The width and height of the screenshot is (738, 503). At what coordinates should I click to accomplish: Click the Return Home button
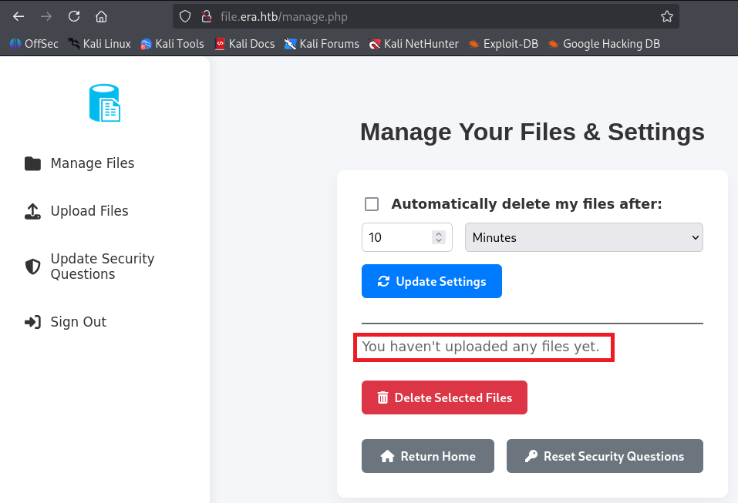428,456
